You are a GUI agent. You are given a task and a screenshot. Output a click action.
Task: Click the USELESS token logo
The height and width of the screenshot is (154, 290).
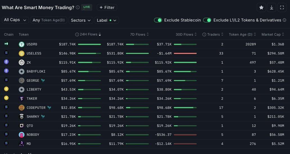[22, 53]
